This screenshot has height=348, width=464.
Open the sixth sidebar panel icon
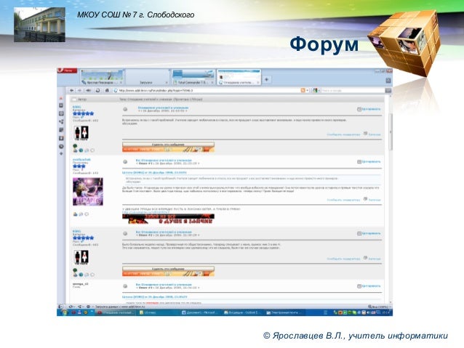click(x=61, y=138)
